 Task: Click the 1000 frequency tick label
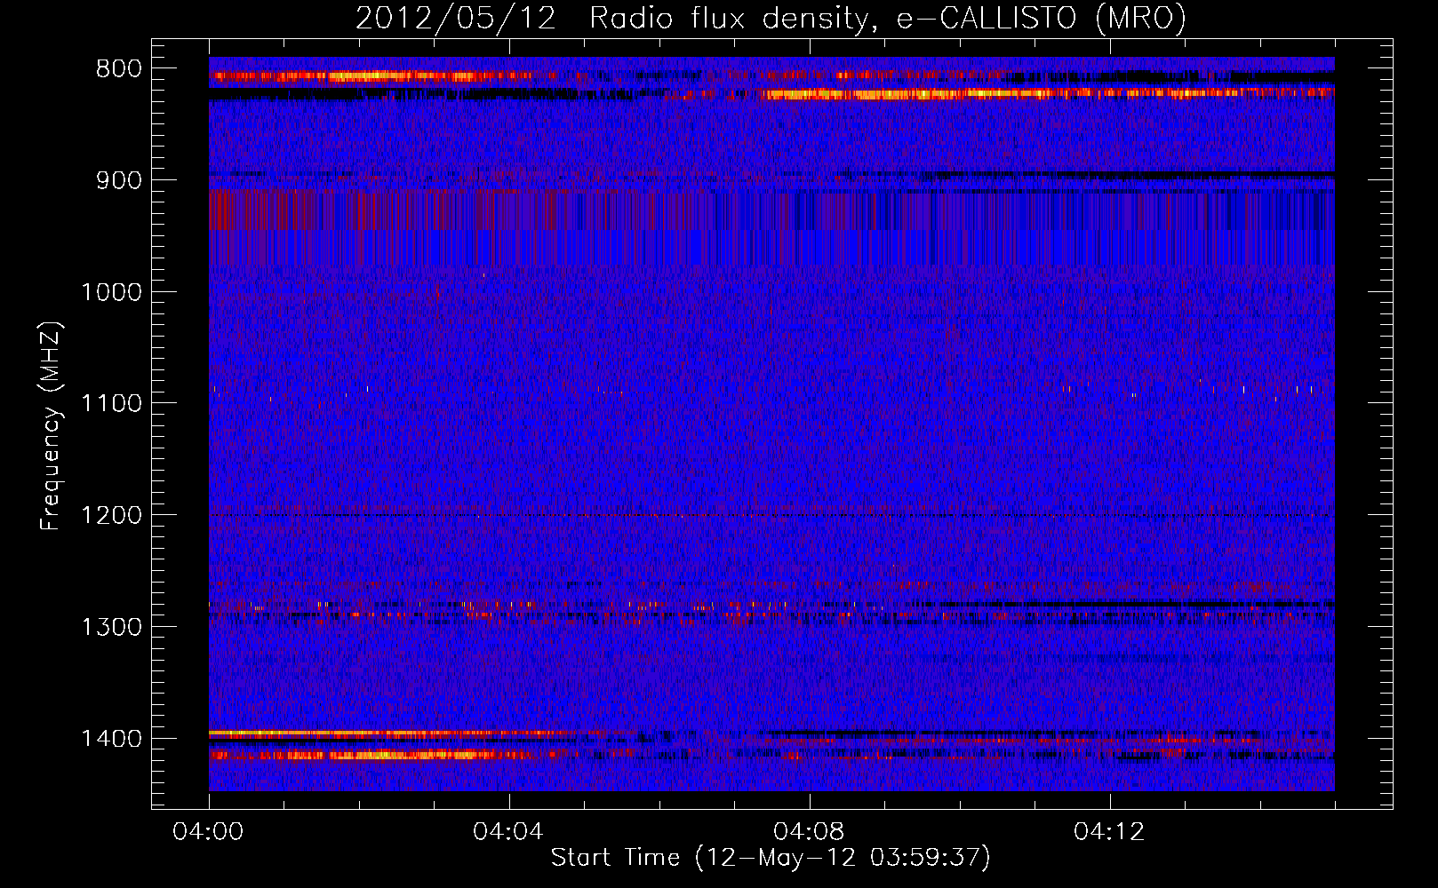coord(111,292)
